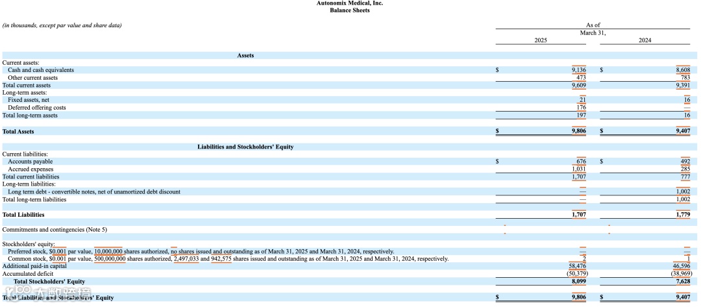Click the '2024' column header
The width and height of the screenshot is (701, 307).
(645, 40)
